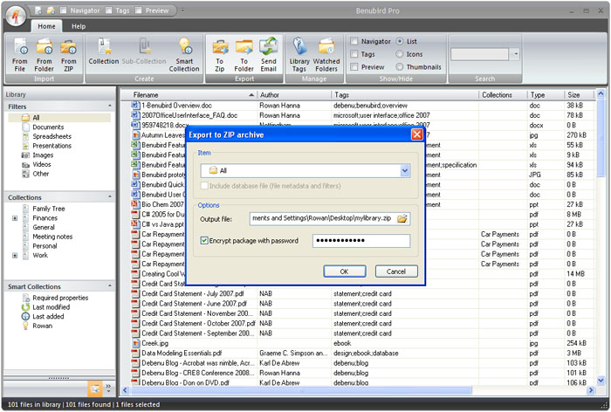Select the List view radio button
The width and height of the screenshot is (611, 412).
pos(400,41)
